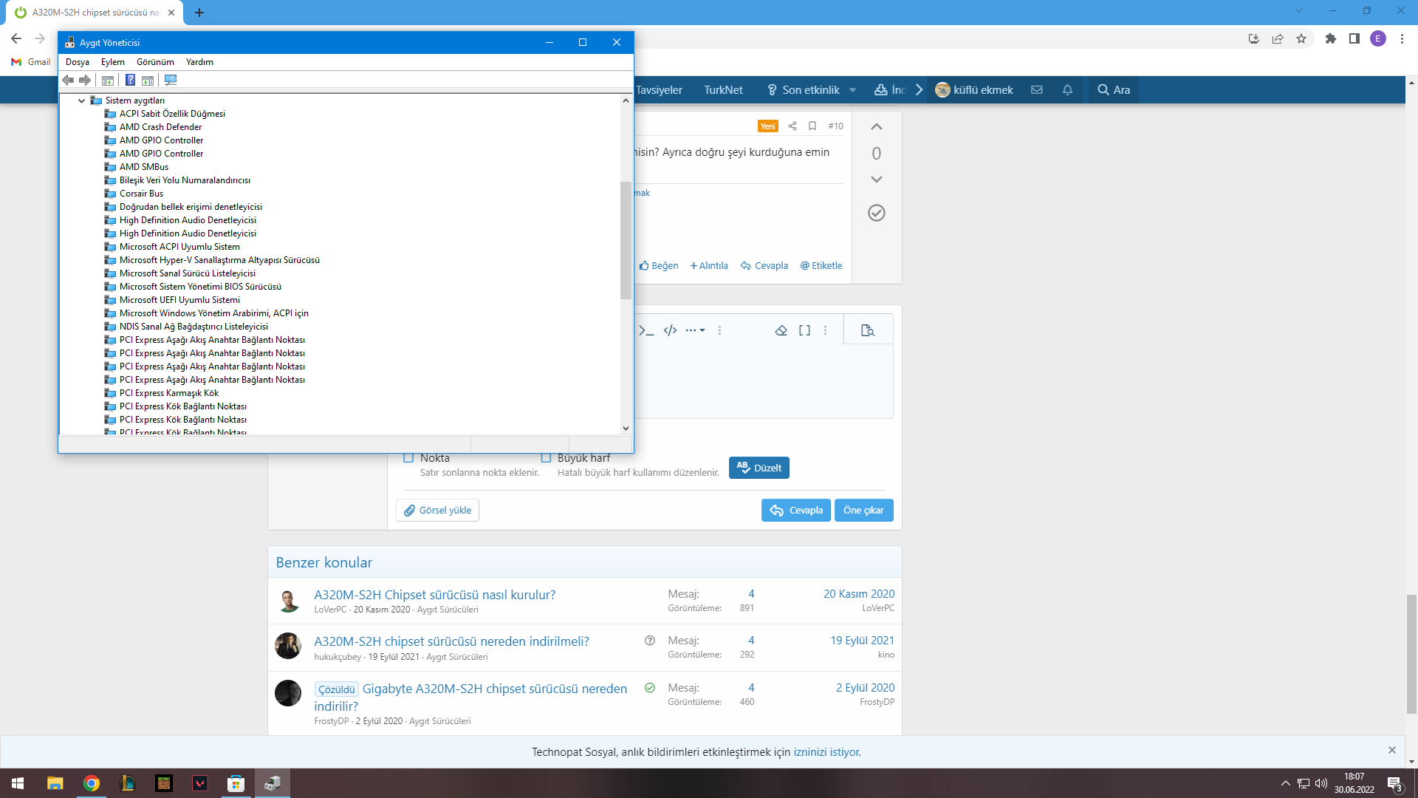Enable the Büyük harf checkbox
The height and width of the screenshot is (798, 1418).
(547, 457)
